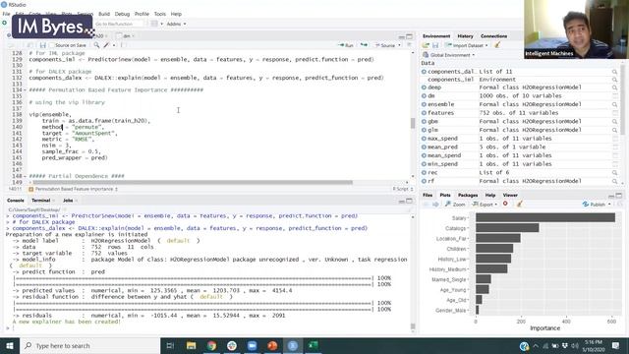This screenshot has height=354, width=629.
Task: Inspect gbm with its magnifier icon
Action: 614,121
